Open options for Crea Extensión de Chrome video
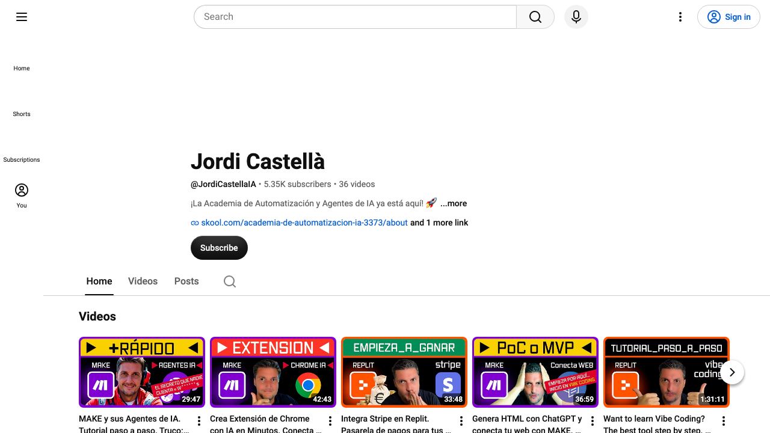 pyautogui.click(x=330, y=421)
